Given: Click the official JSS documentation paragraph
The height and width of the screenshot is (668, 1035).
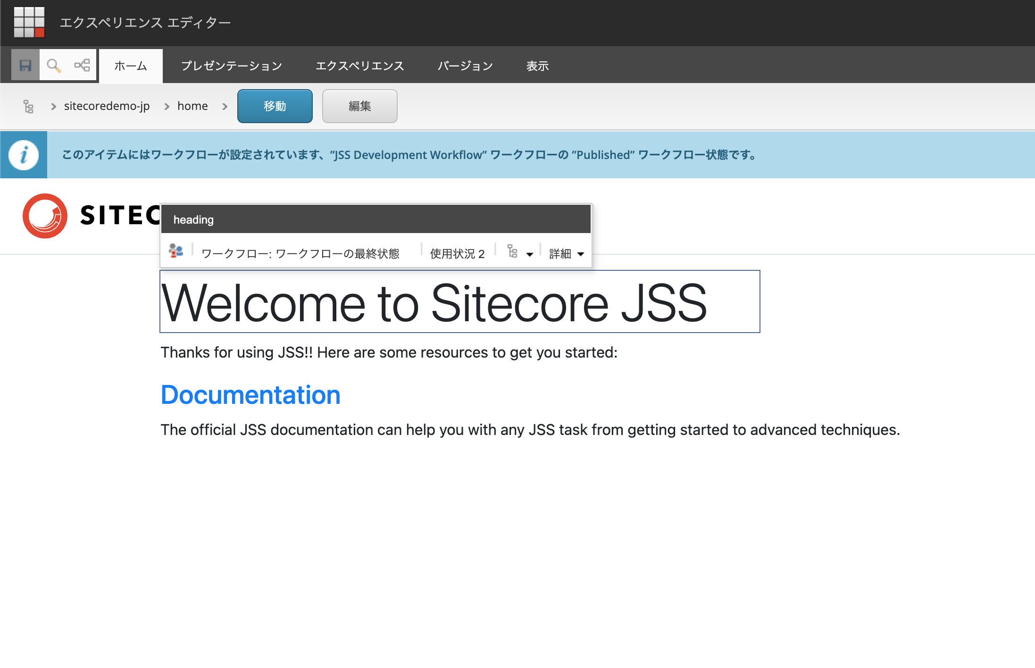Looking at the screenshot, I should coord(530,430).
